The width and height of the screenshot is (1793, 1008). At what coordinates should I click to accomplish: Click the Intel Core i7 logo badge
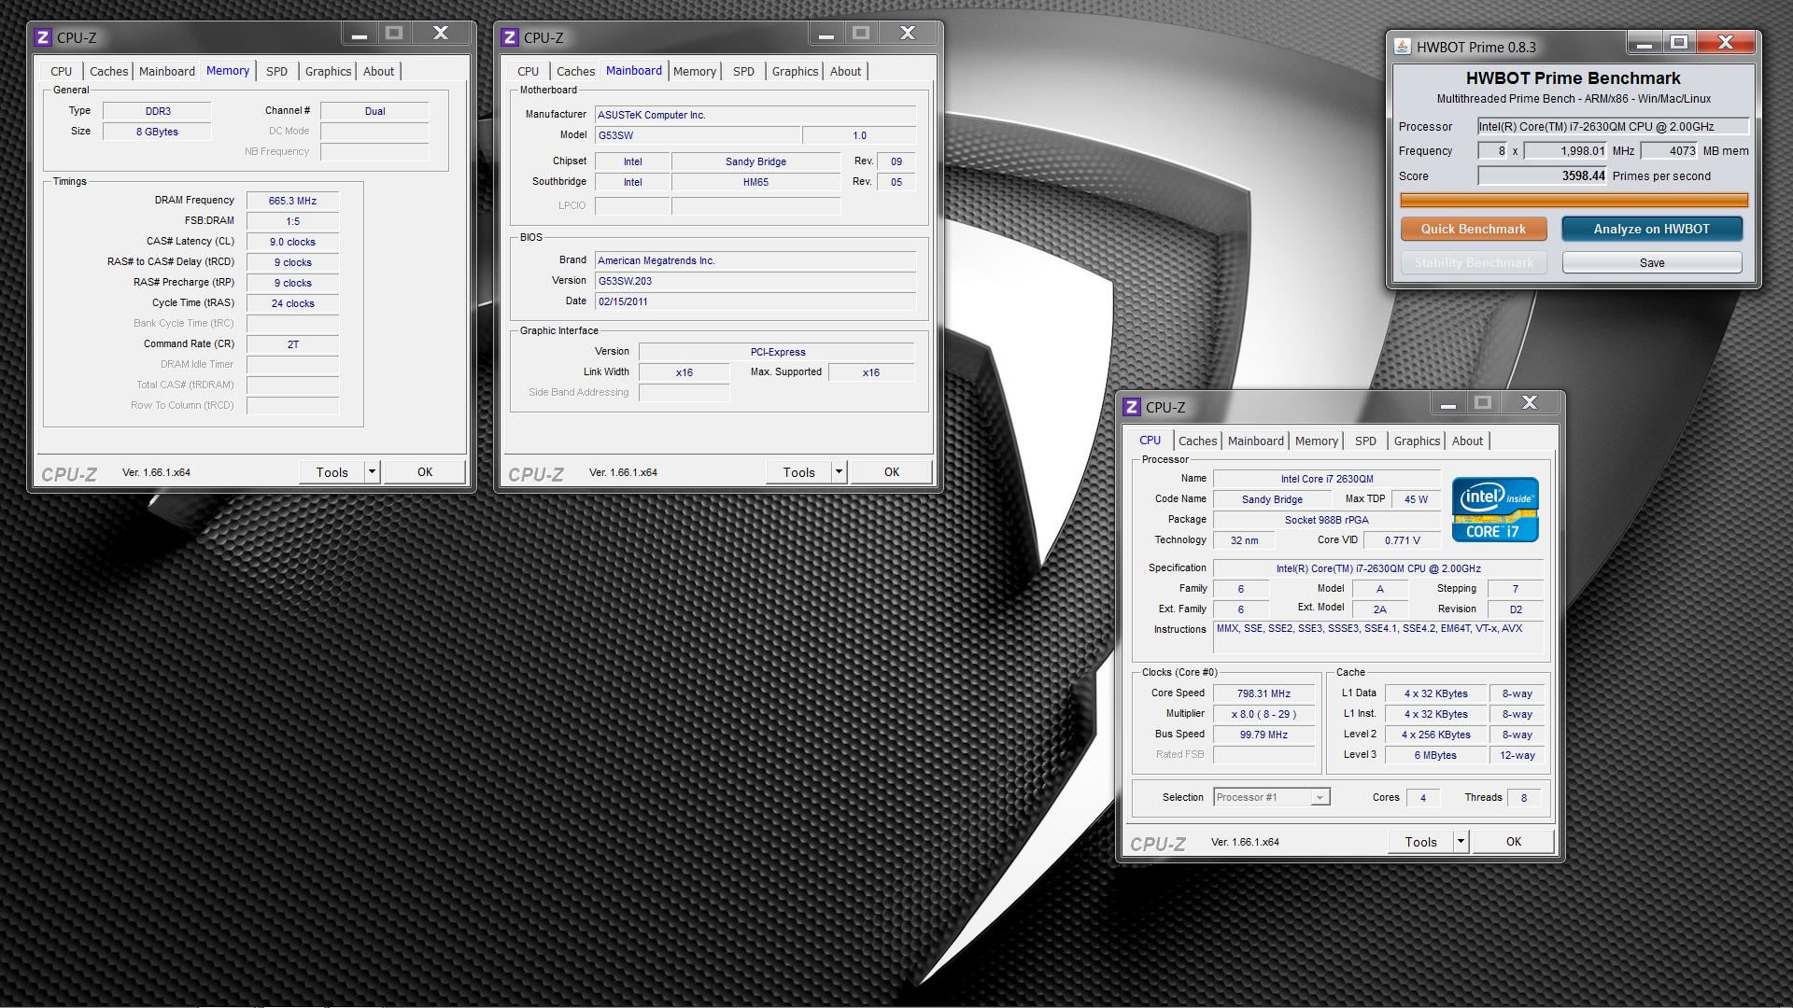tap(1494, 510)
